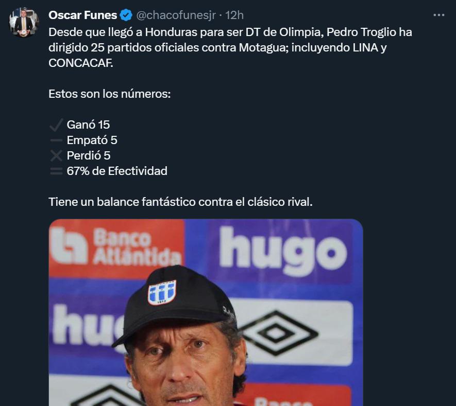Open the tweet timestamp showing 12h

(234, 15)
